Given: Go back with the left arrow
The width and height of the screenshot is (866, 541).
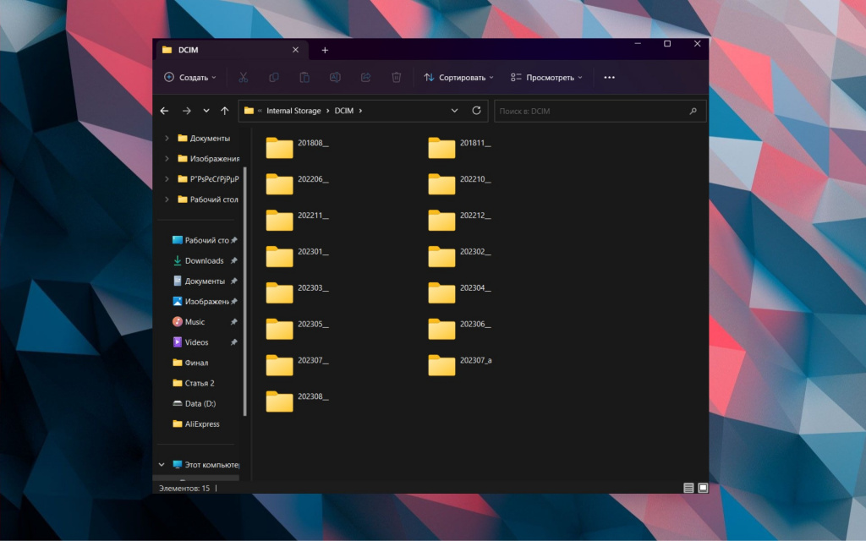Looking at the screenshot, I should (165, 111).
